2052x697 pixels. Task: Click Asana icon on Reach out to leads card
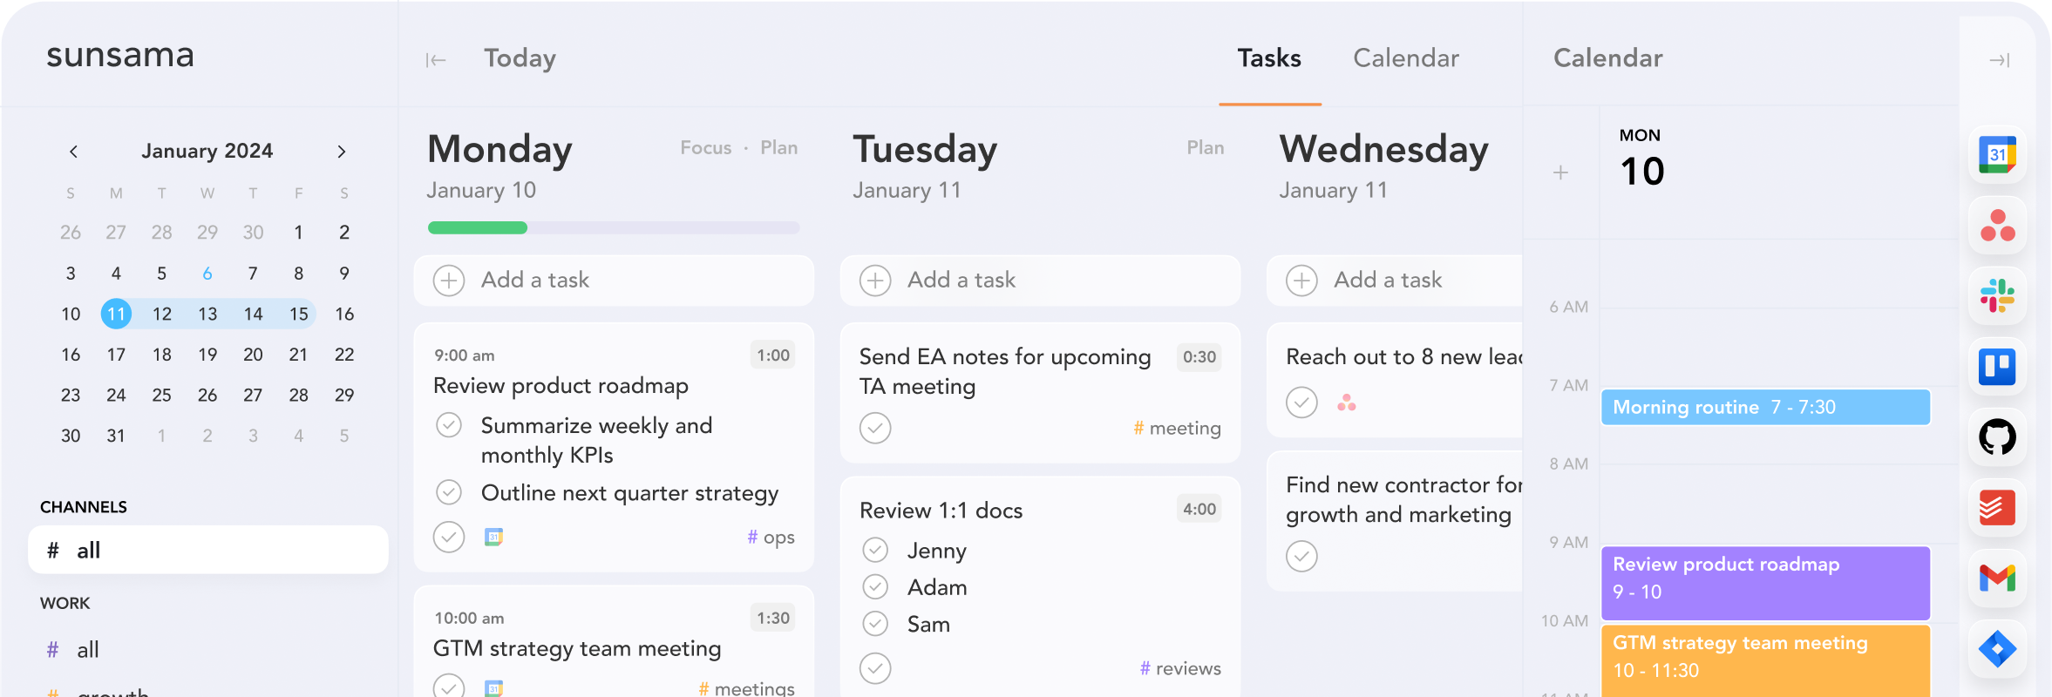click(1347, 403)
